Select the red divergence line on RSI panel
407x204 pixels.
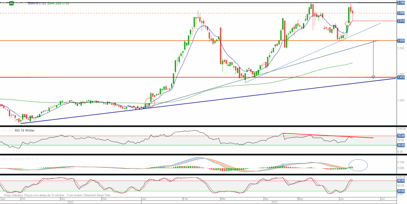point(328,135)
